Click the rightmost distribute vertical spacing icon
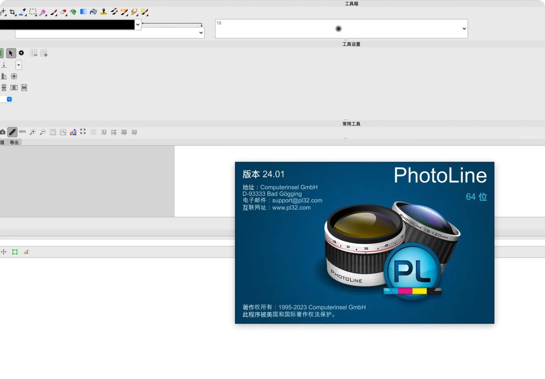This screenshot has width=545, height=379. [x=24, y=88]
